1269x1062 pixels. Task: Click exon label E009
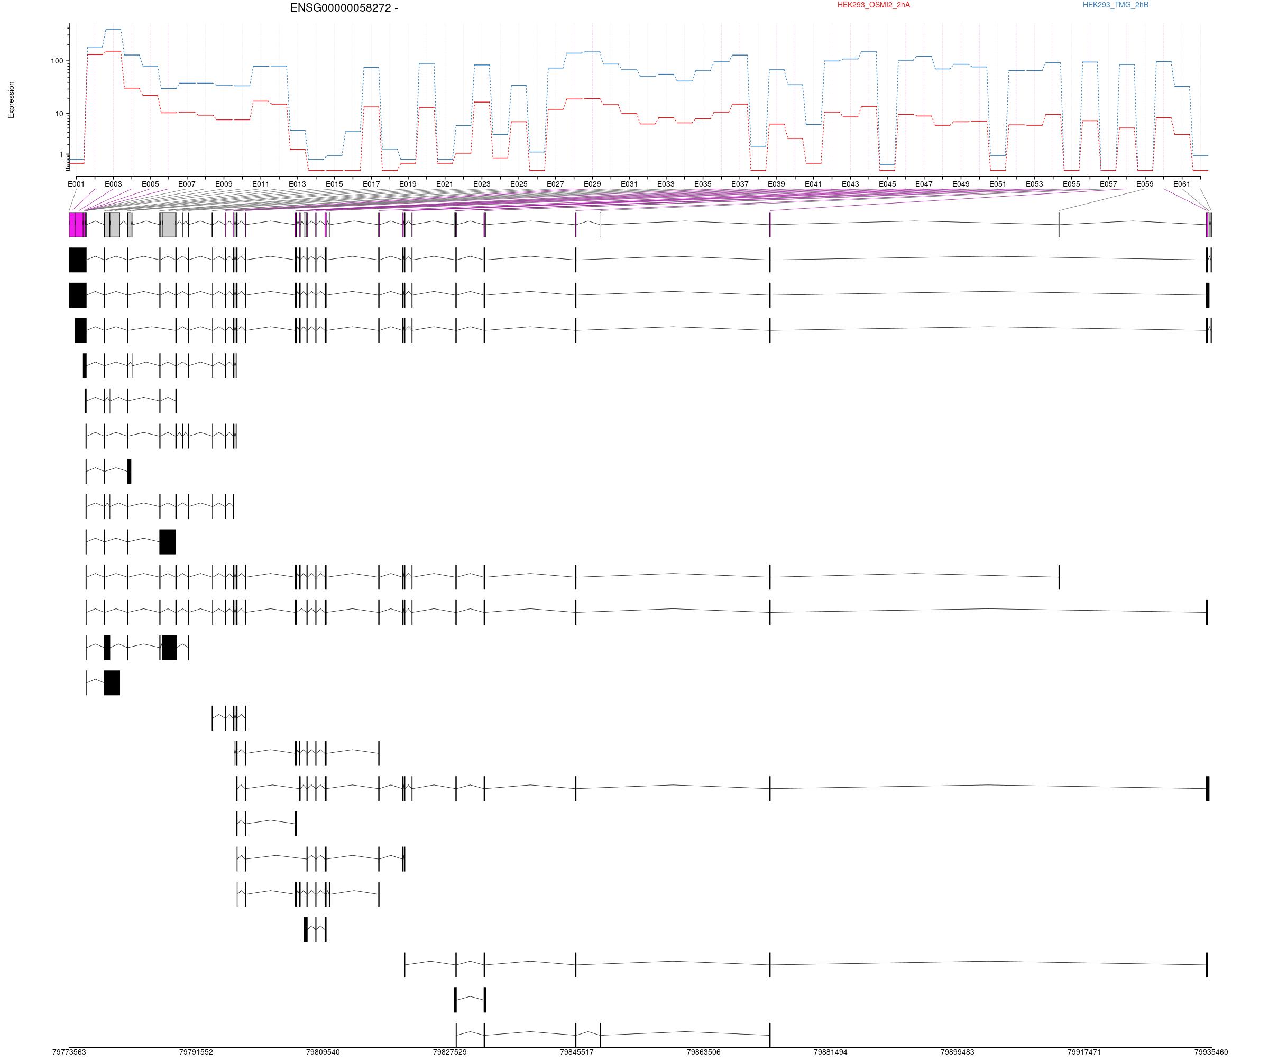224,183
